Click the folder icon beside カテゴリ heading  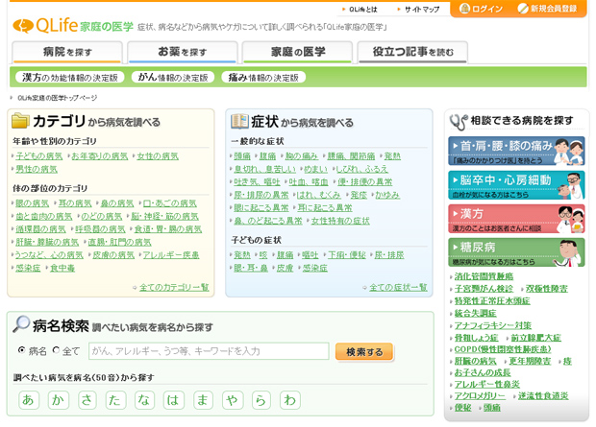point(19,121)
